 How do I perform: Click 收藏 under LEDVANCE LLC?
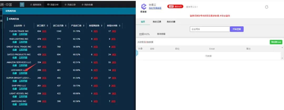tap(14, 73)
